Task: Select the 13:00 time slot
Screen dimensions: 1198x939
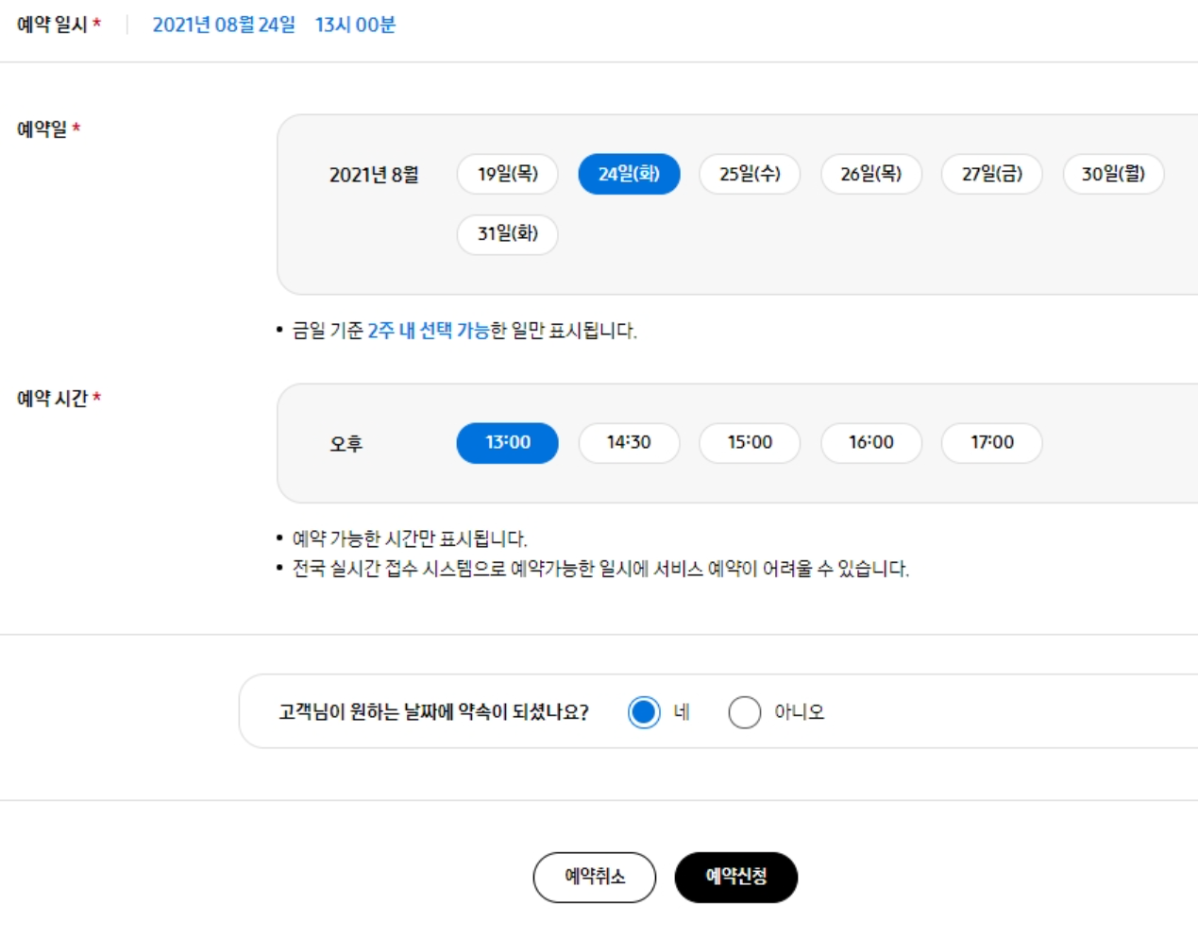Action: point(507,441)
